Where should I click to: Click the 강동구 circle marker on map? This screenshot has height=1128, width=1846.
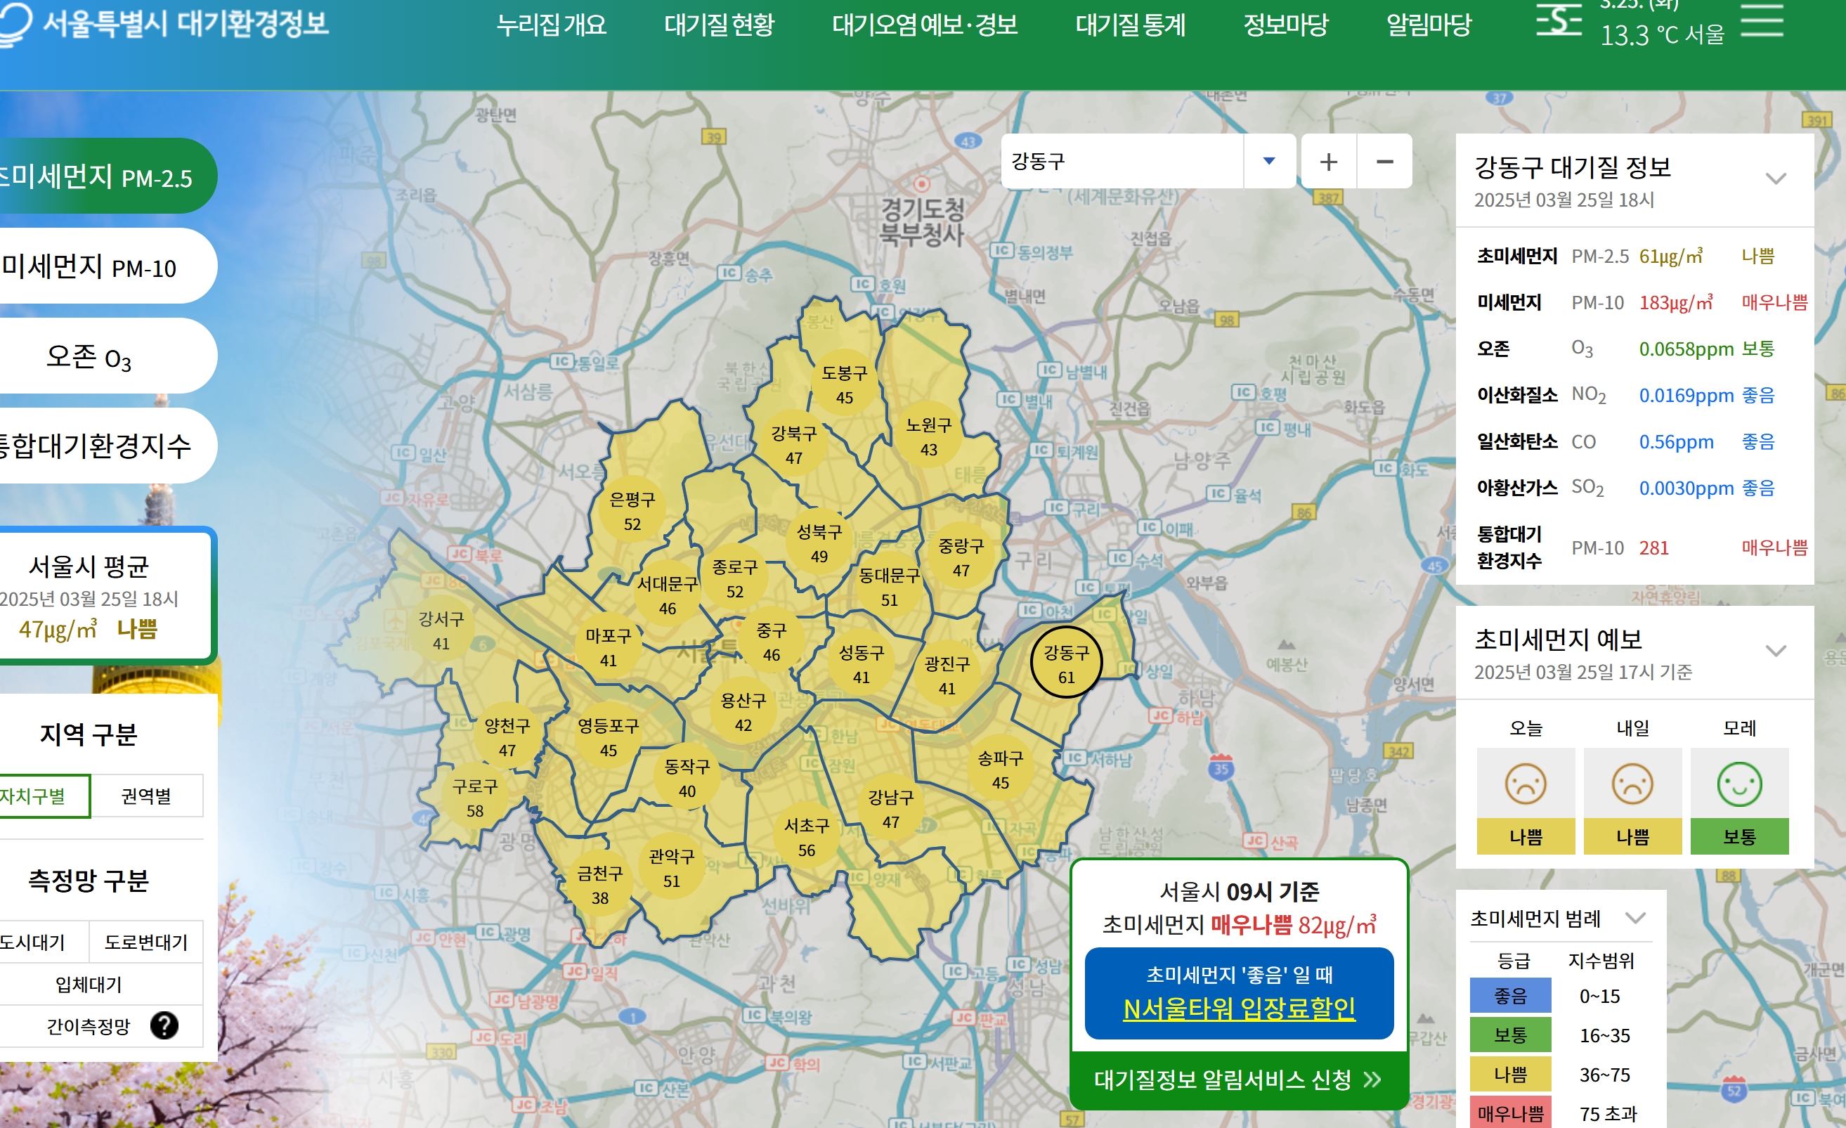click(x=1065, y=663)
